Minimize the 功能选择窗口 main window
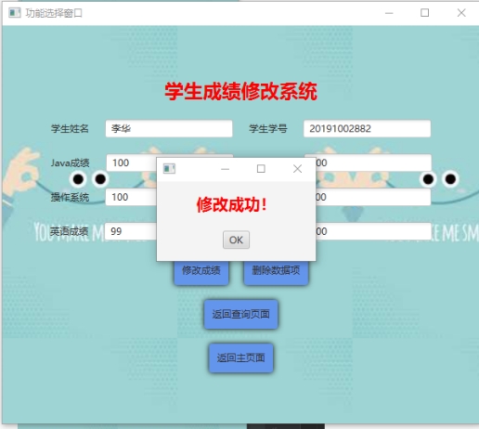This screenshot has height=429, width=479. coord(389,13)
